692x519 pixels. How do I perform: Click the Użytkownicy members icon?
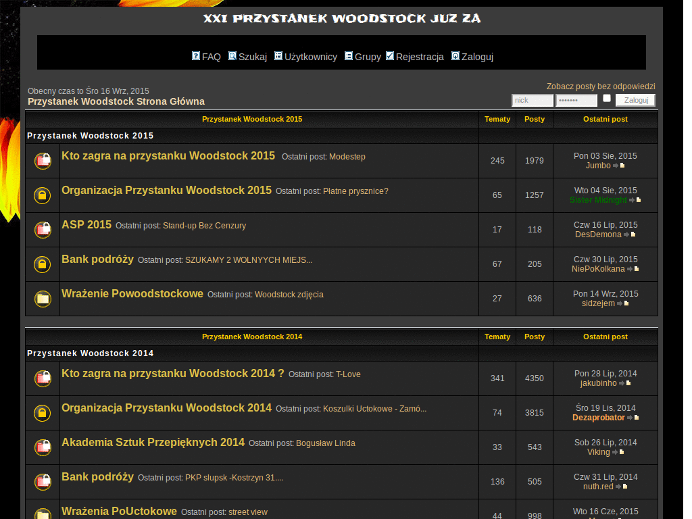click(x=278, y=56)
